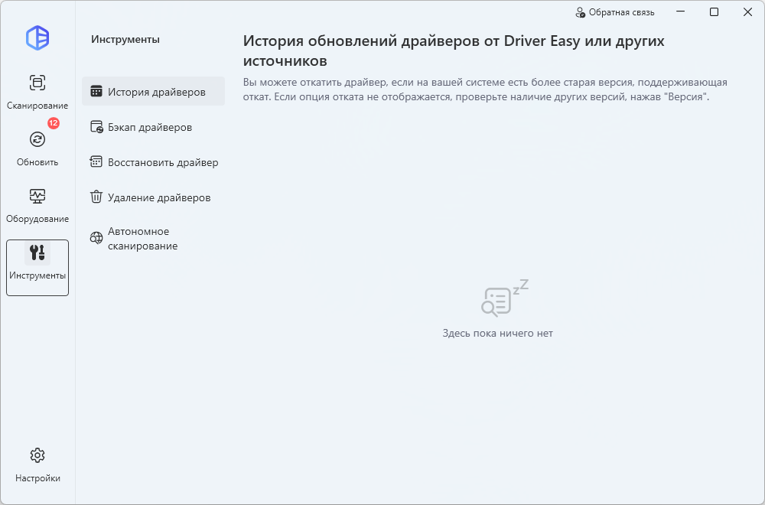Image resolution: width=765 pixels, height=505 pixels.
Task: Click the История обновлений драйверов page title
Action: click(x=454, y=50)
